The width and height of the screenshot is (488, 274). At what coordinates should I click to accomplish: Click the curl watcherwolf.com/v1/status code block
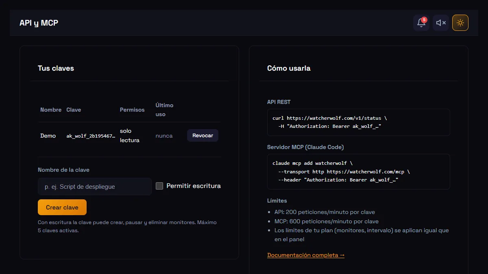pos(359,122)
